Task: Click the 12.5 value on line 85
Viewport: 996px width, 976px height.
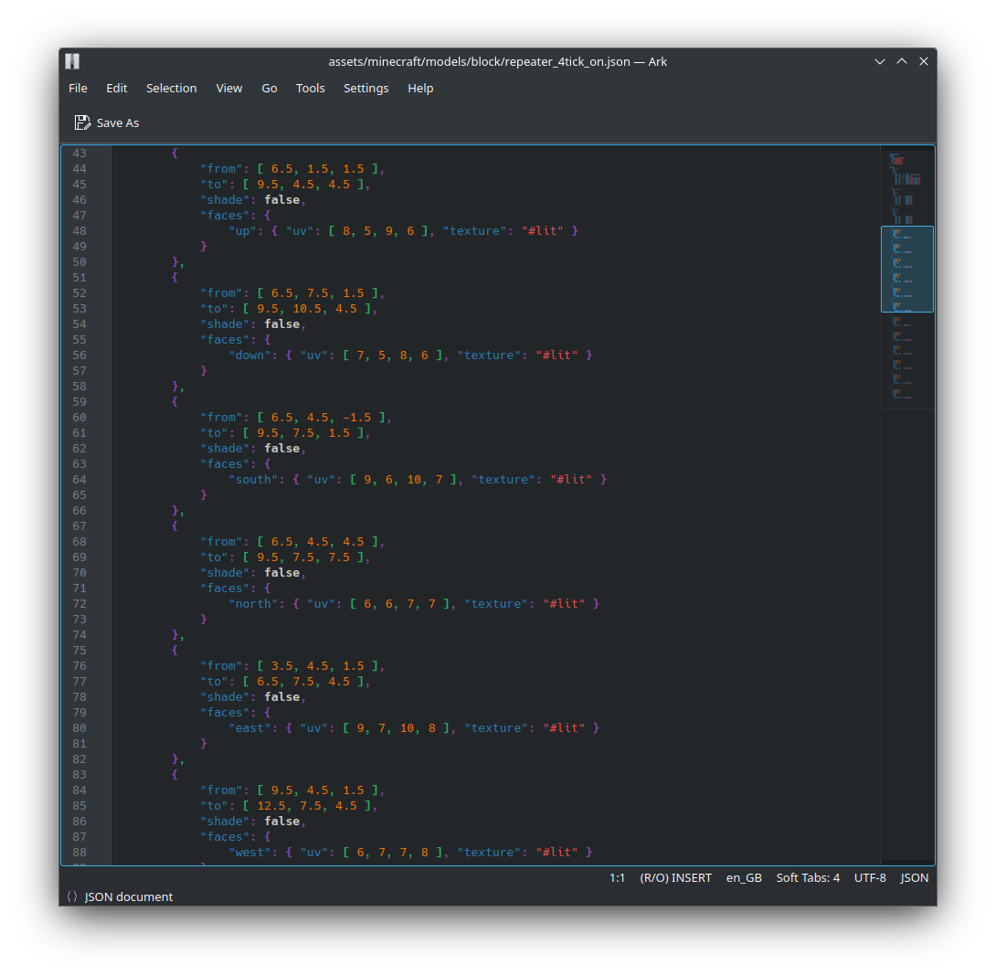Action: (271, 806)
